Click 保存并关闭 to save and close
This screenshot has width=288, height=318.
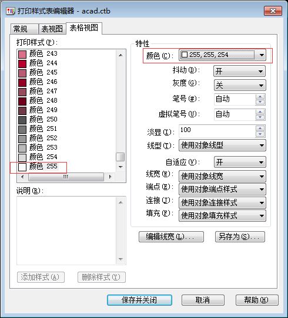139,300
